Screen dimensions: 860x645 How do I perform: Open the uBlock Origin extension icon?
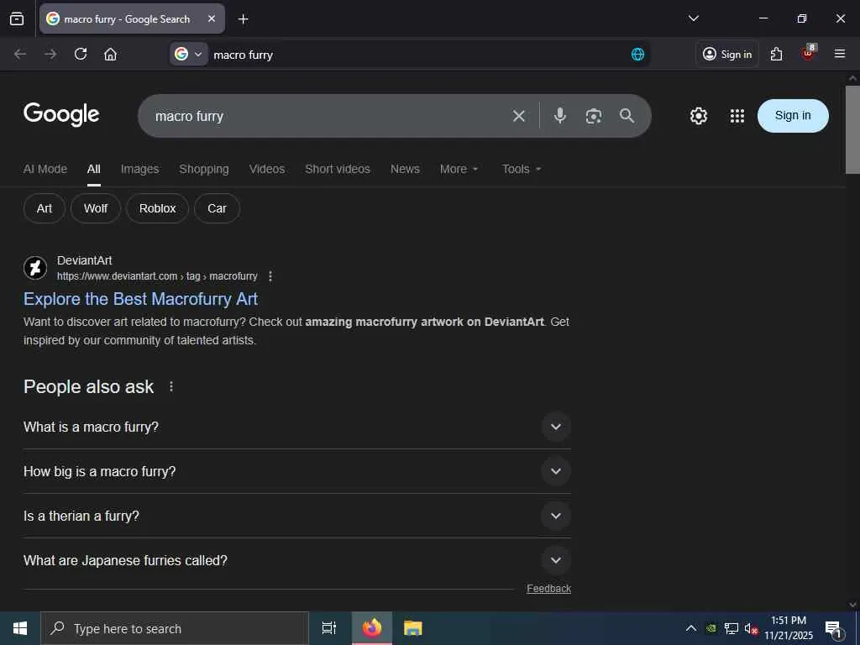pyautogui.click(x=808, y=53)
